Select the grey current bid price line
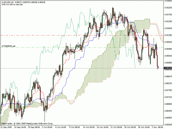Image resolution: width=172 pixels, height=129 pixels. 82,68
